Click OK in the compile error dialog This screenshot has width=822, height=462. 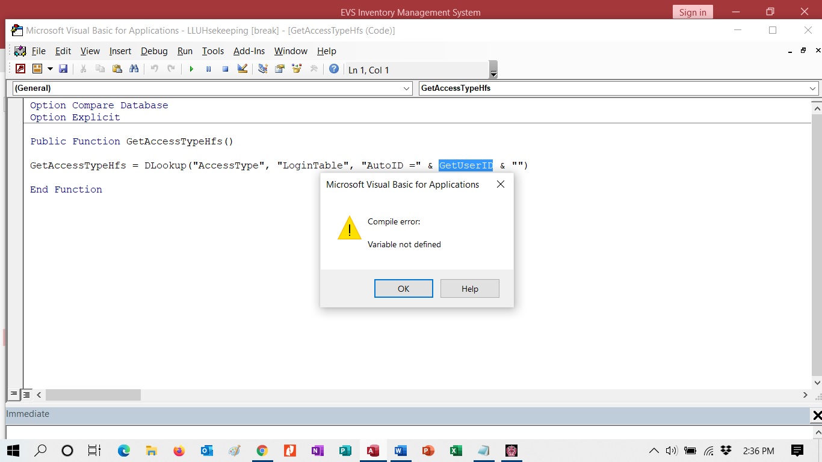(x=404, y=289)
